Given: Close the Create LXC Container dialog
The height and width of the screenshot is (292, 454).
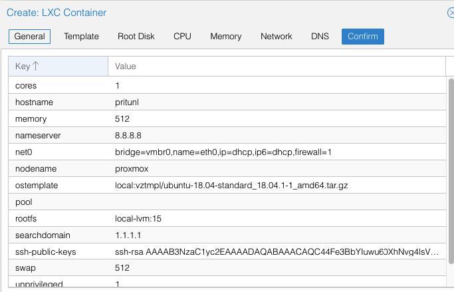Looking at the screenshot, I should pos(451,13).
